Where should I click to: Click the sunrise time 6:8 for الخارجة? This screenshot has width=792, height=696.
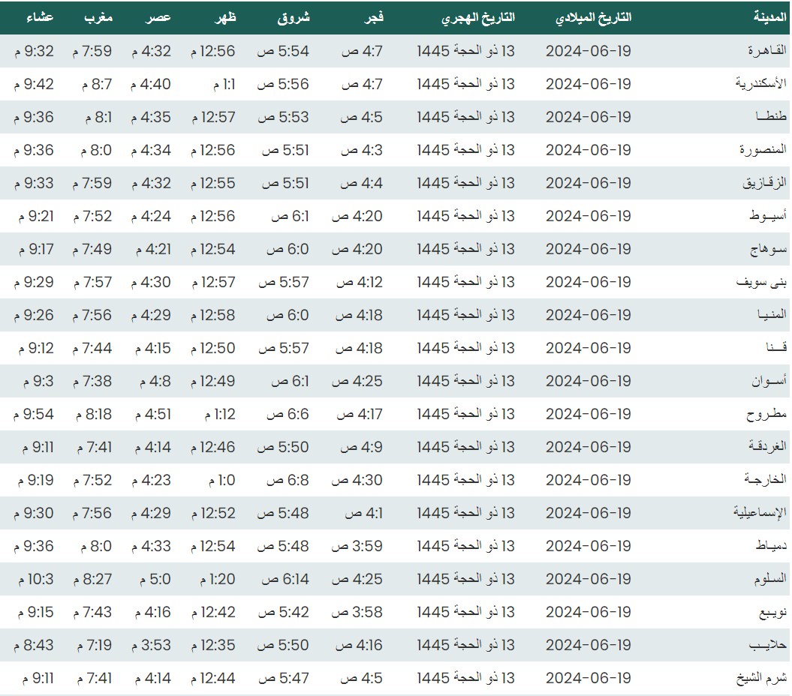(291, 480)
